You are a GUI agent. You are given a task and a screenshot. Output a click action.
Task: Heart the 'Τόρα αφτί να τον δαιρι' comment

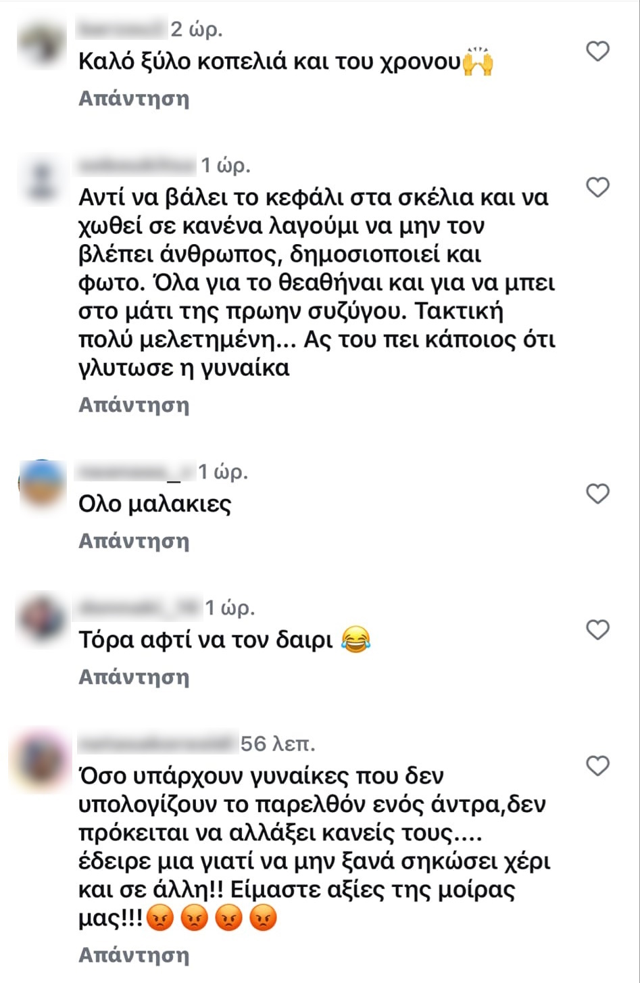[x=597, y=630]
